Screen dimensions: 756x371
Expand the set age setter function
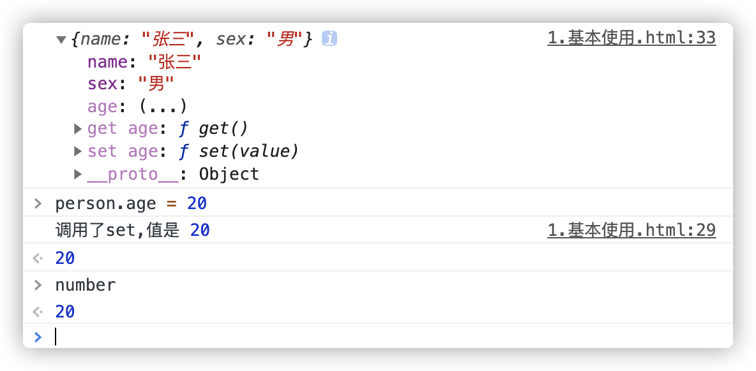point(78,152)
